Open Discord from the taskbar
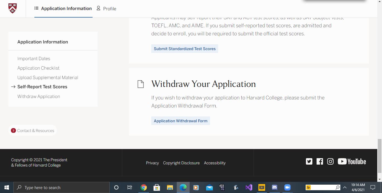The image size is (382, 193). pyautogui.click(x=275, y=187)
